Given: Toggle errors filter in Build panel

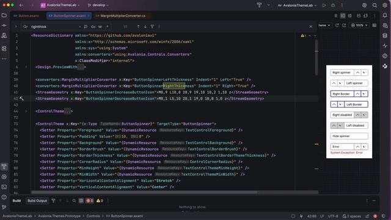Looking at the screenshot, I should click(90, 200).
